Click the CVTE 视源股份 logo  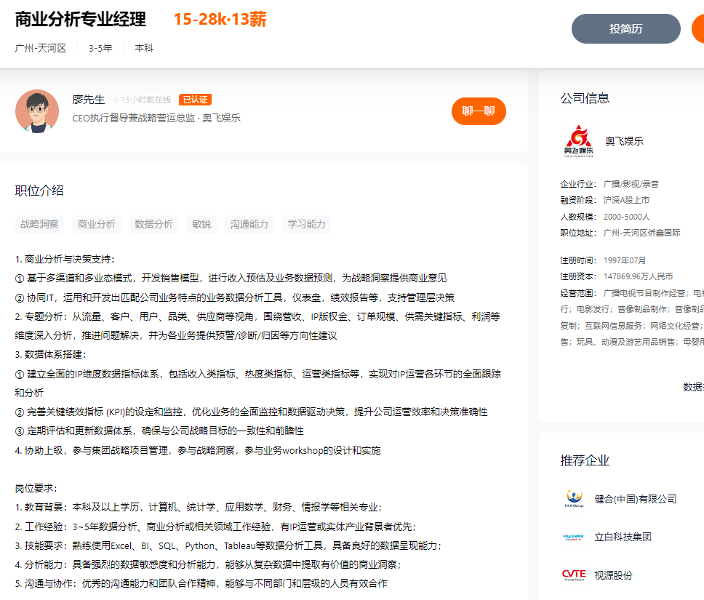pyautogui.click(x=574, y=575)
